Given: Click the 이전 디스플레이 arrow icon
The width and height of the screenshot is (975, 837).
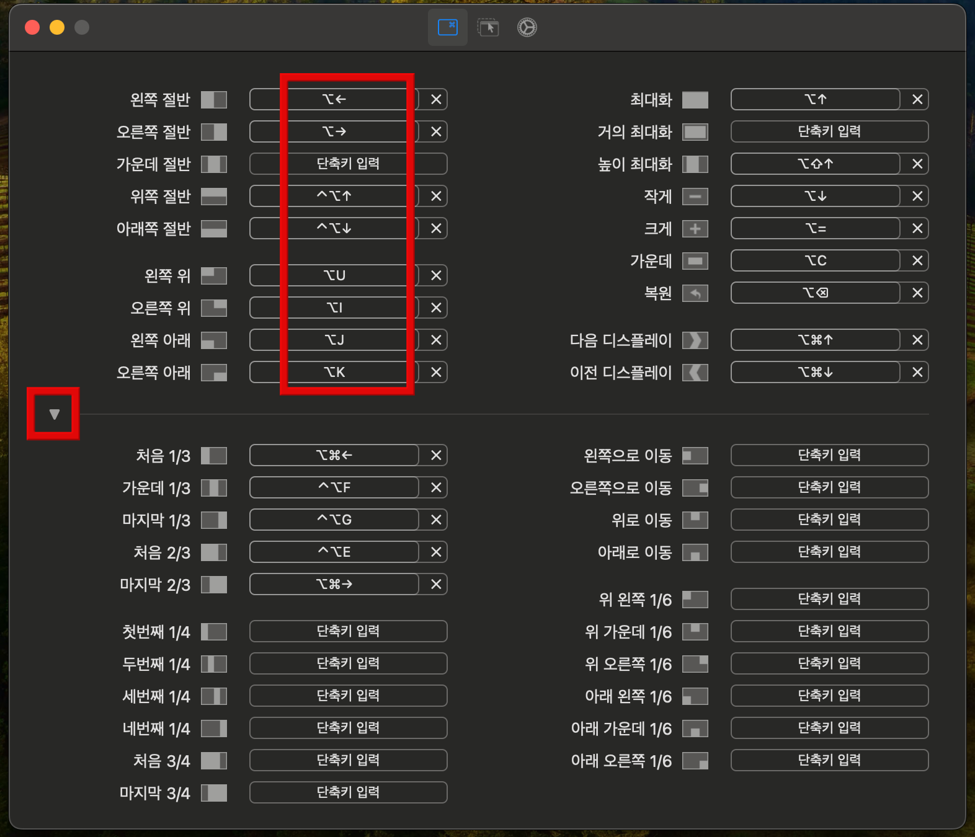Looking at the screenshot, I should (x=695, y=373).
